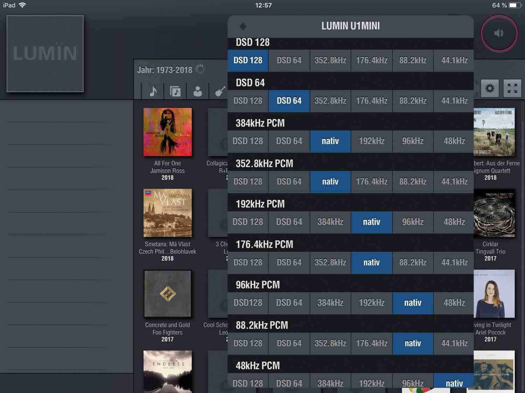The height and width of the screenshot is (393, 525).
Task: Open Ariel Pocock Twilight album cover
Action: pyautogui.click(x=494, y=293)
